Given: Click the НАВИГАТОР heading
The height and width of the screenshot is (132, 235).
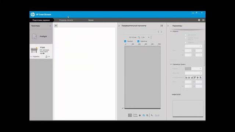Looking at the screenshot, I should pyautogui.click(x=176, y=95).
